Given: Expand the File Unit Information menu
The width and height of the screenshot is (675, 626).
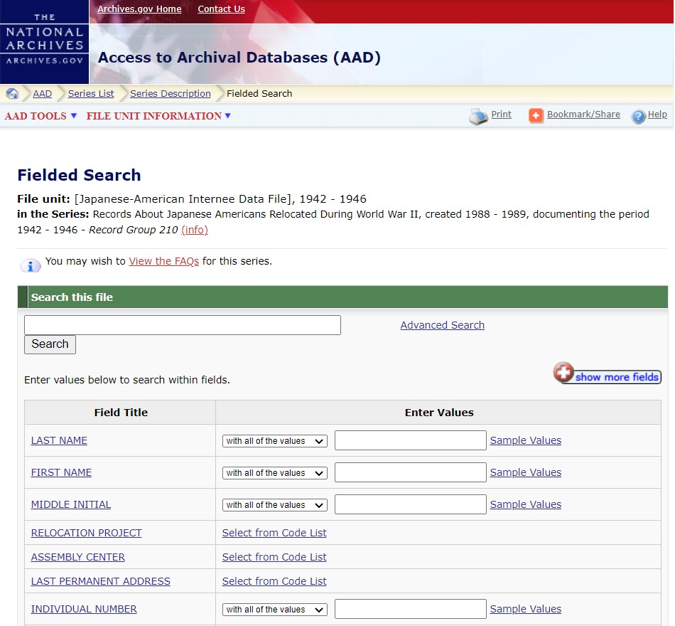Looking at the screenshot, I should [x=158, y=116].
